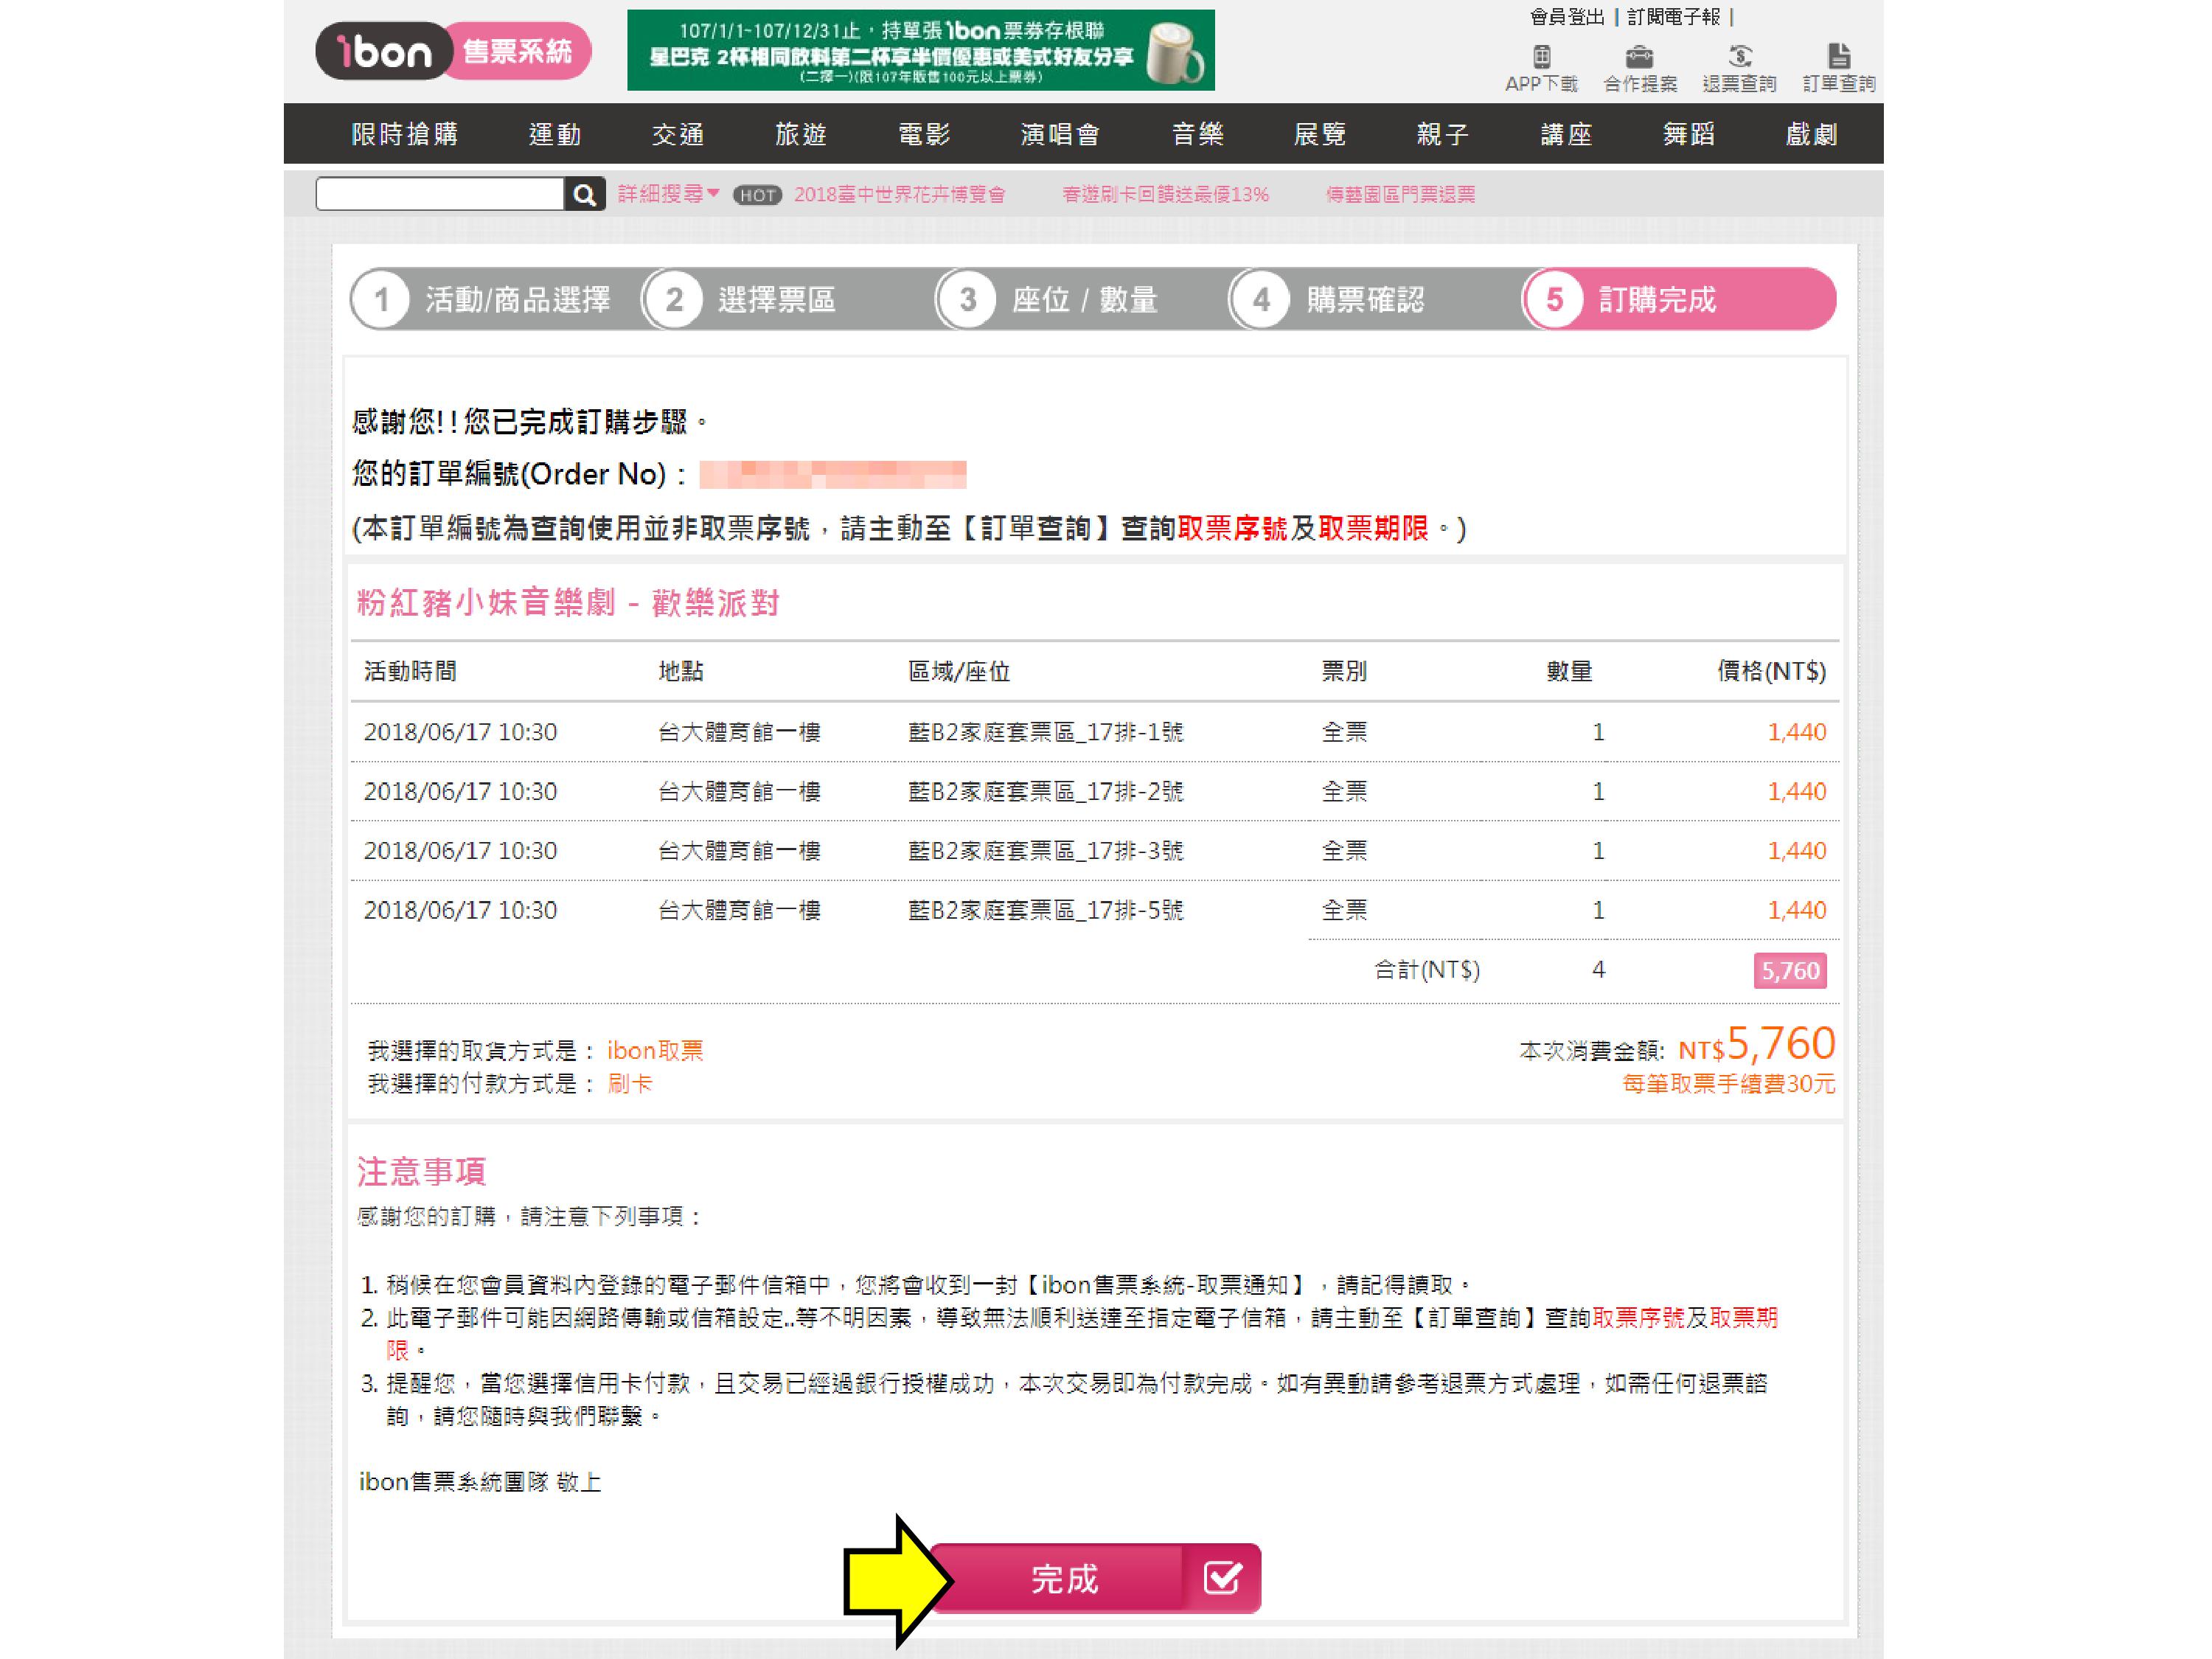Click the APP下載 phone icon
2212x1659 pixels.
coord(1541,56)
